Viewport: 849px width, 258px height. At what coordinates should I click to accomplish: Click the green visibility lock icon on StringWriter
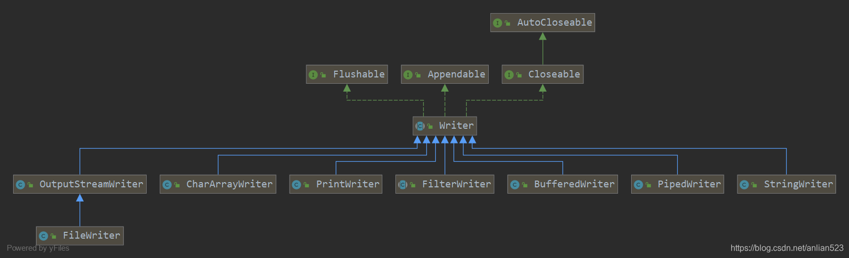pyautogui.click(x=754, y=185)
